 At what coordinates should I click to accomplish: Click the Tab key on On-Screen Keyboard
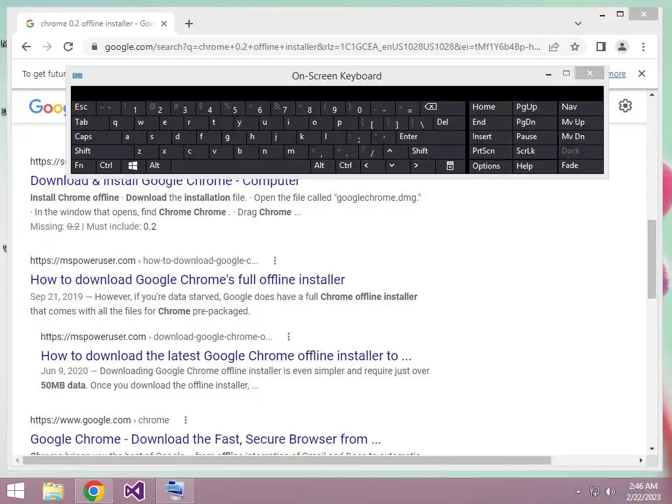point(89,122)
